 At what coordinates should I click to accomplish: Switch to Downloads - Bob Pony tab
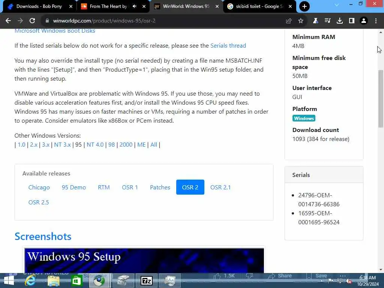[x=39, y=6]
